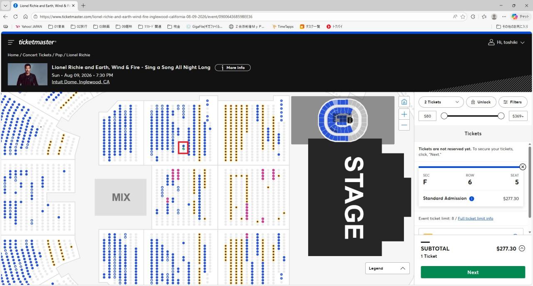The image size is (533, 286).
Task: Expand the subtotal details chevron
Action: (522, 249)
